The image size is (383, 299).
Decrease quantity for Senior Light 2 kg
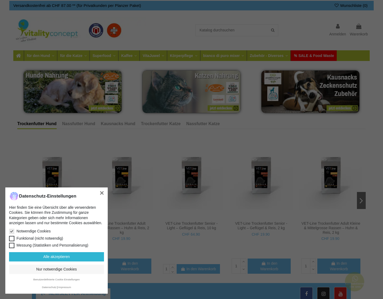click(x=243, y=270)
